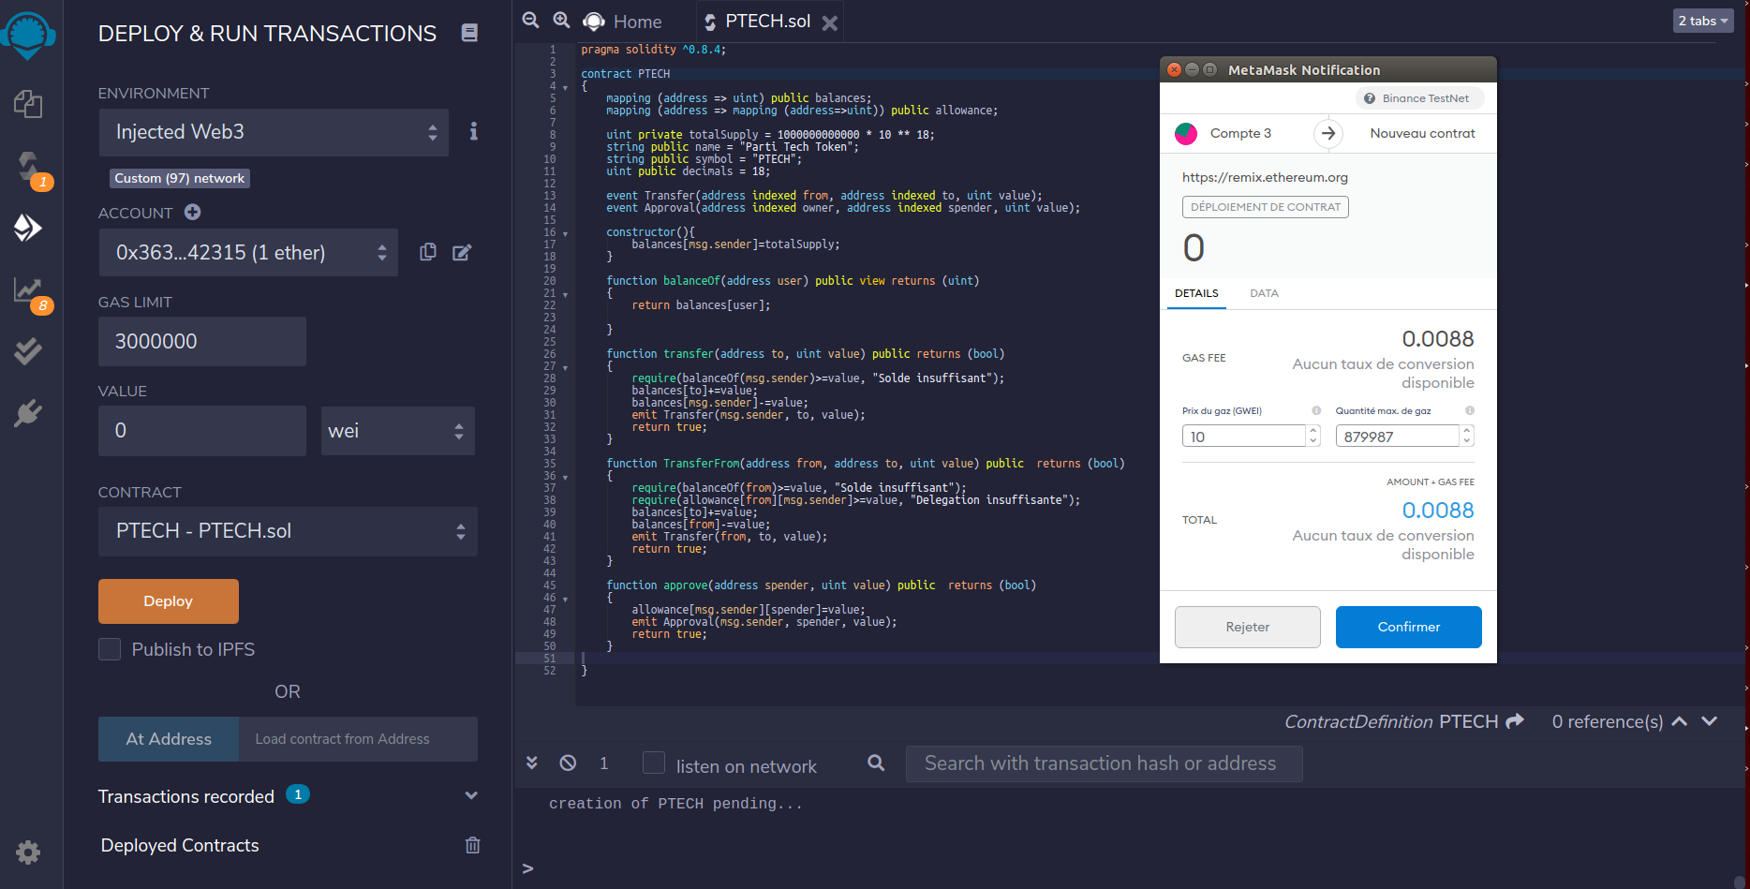Open the Plugin Manager plug icon

(28, 413)
